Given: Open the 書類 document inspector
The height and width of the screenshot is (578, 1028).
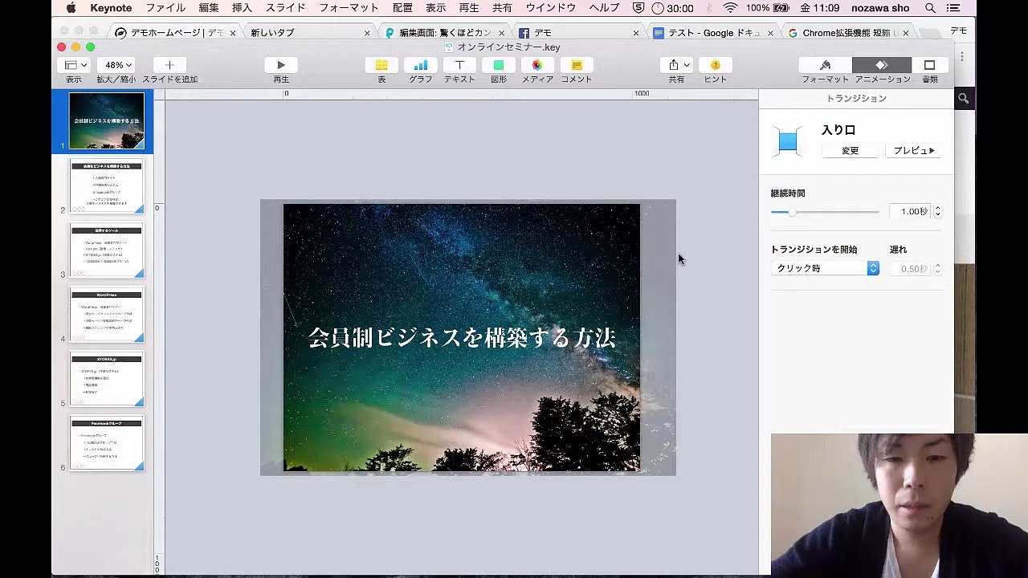Looking at the screenshot, I should pos(929,65).
